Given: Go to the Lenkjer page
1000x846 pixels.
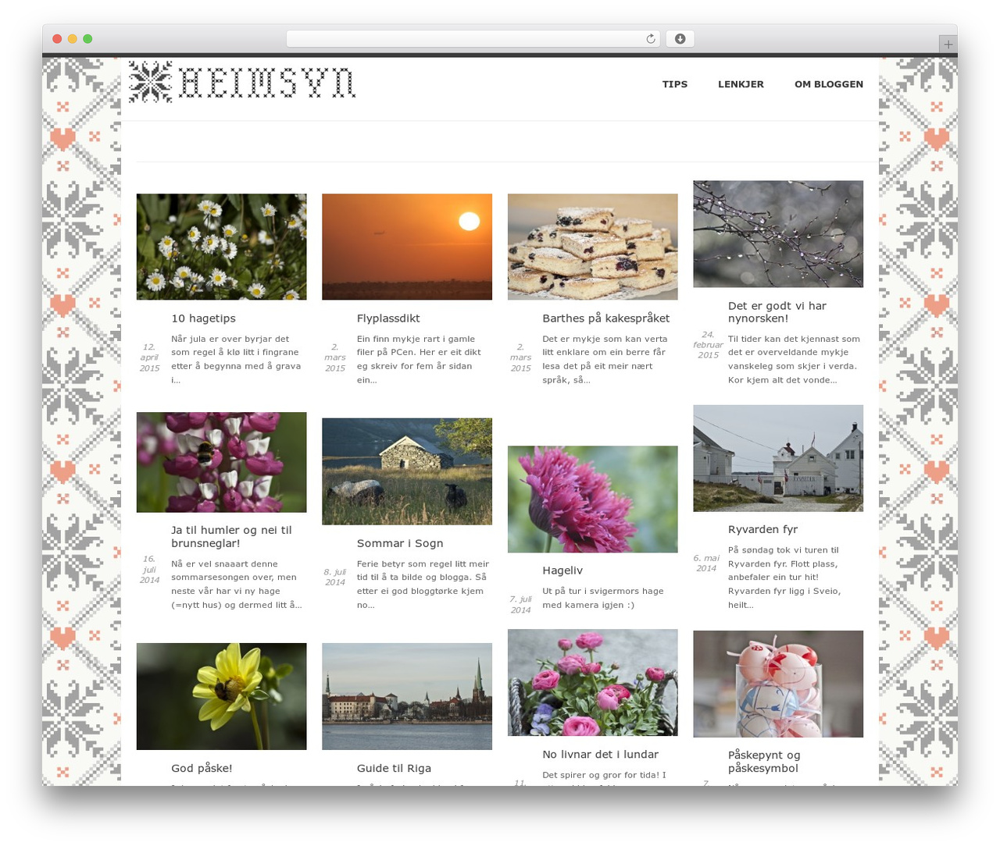Looking at the screenshot, I should tap(741, 84).
